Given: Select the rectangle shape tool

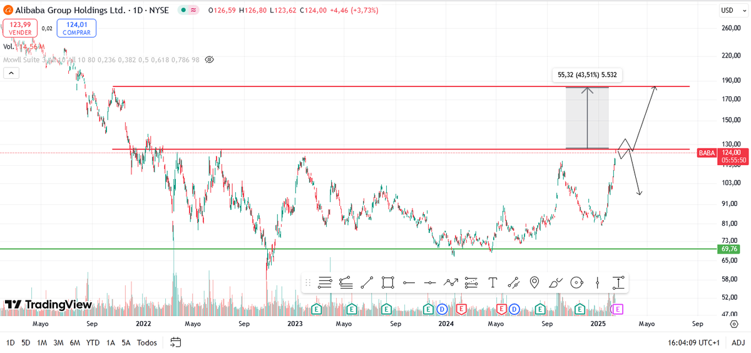Looking at the screenshot, I should tap(387, 283).
